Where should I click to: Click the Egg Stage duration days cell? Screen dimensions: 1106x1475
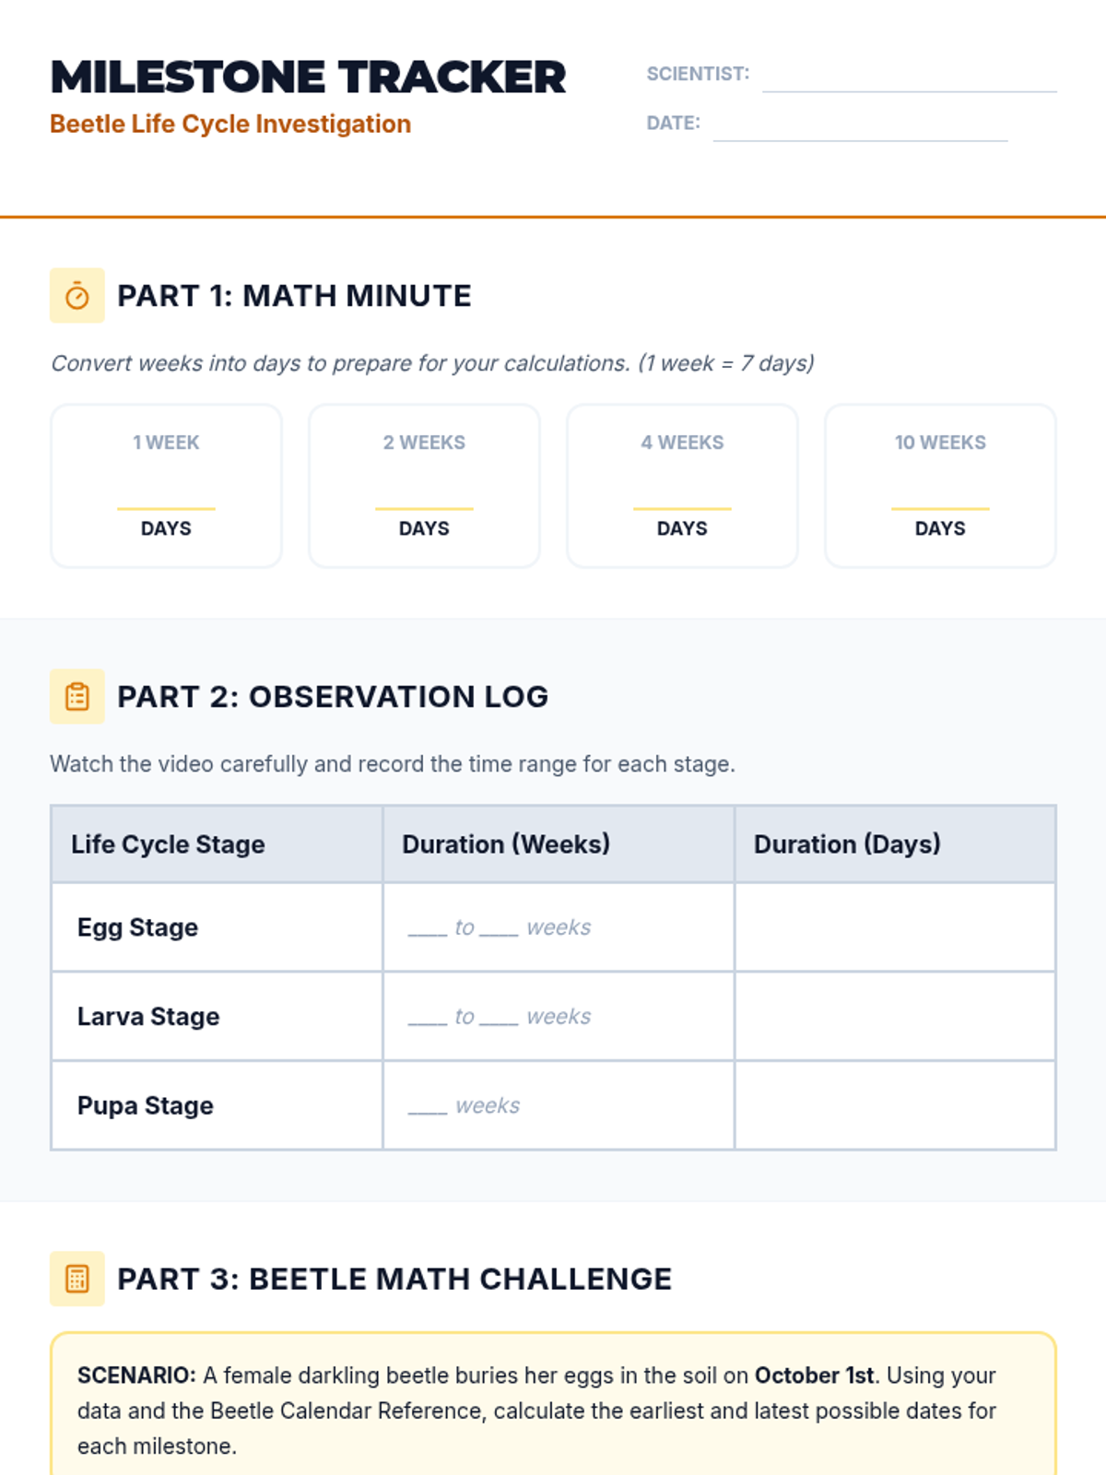[x=895, y=927]
